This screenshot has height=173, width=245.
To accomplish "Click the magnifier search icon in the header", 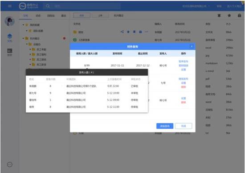I will (48, 6).
